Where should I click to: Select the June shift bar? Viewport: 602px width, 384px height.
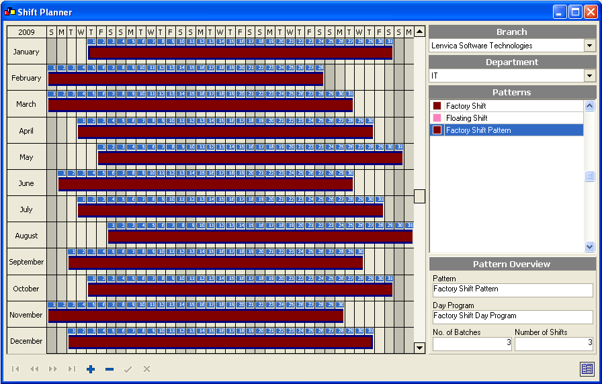206,184
